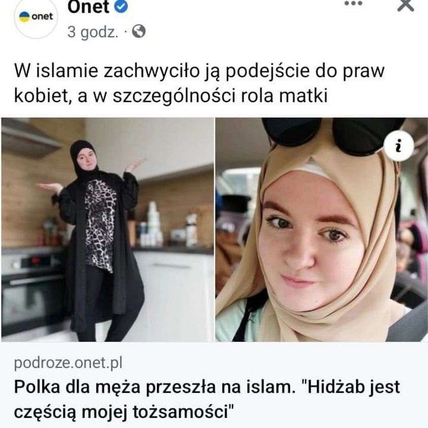This screenshot has width=428, height=428.
Task: Open the left photo of the woman in the kitchen
Action: tap(108, 229)
